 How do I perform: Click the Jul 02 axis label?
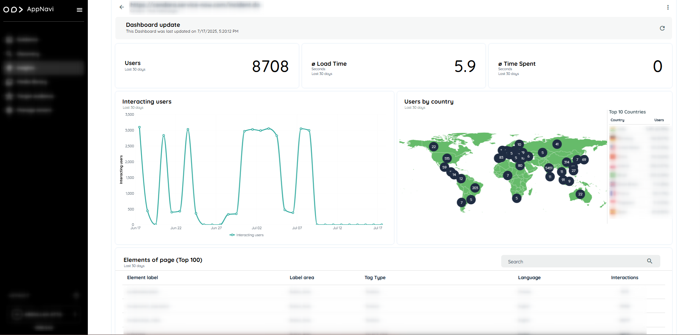[x=256, y=228]
